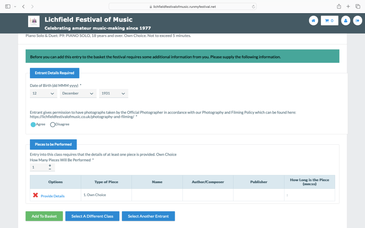Viewport: 365px width, 228px height.
Task: Click the sign out icon
Action: (x=357, y=21)
